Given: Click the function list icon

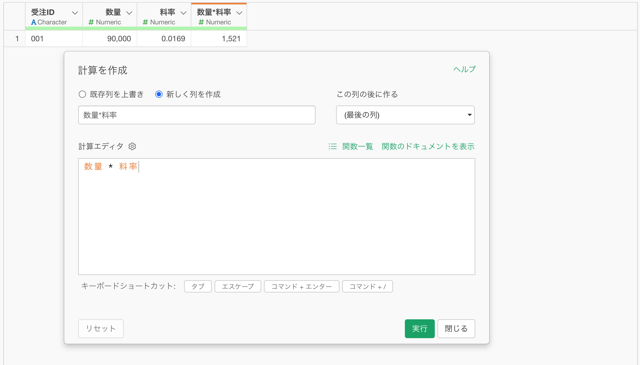Looking at the screenshot, I should point(332,146).
